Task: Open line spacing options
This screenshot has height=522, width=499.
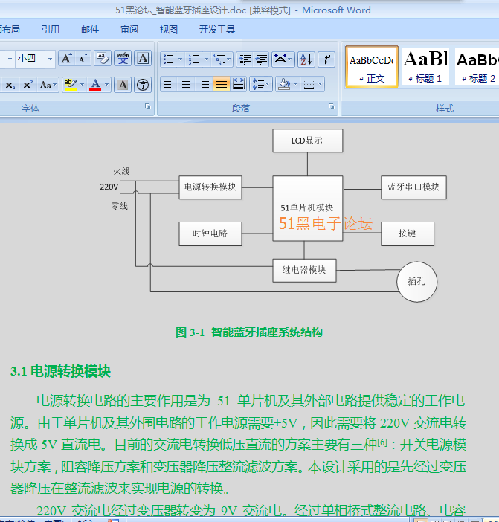Action: coord(260,84)
